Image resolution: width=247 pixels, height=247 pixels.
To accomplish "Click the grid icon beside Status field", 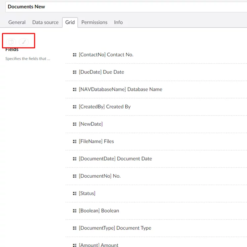I will point(75,193).
